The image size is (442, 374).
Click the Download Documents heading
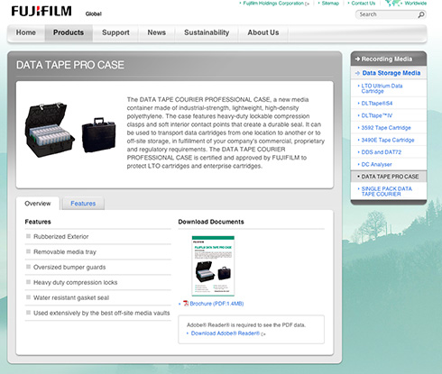click(211, 222)
